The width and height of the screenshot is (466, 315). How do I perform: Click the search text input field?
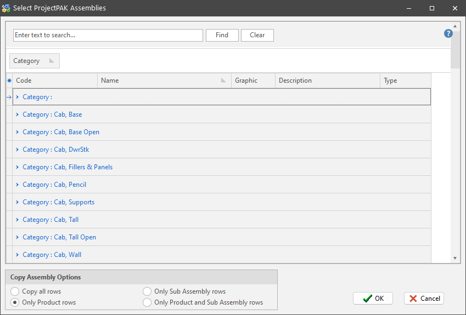tap(108, 35)
